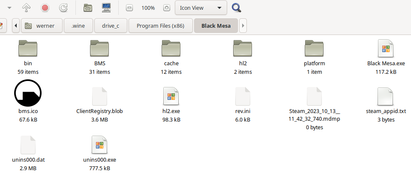Jump to Program Files (x86) breadcrumb
This screenshot has width=411, height=180.
[160, 26]
